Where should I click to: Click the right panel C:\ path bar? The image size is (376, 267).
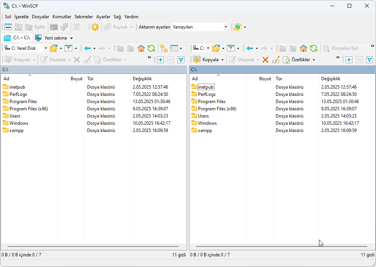click(x=282, y=70)
